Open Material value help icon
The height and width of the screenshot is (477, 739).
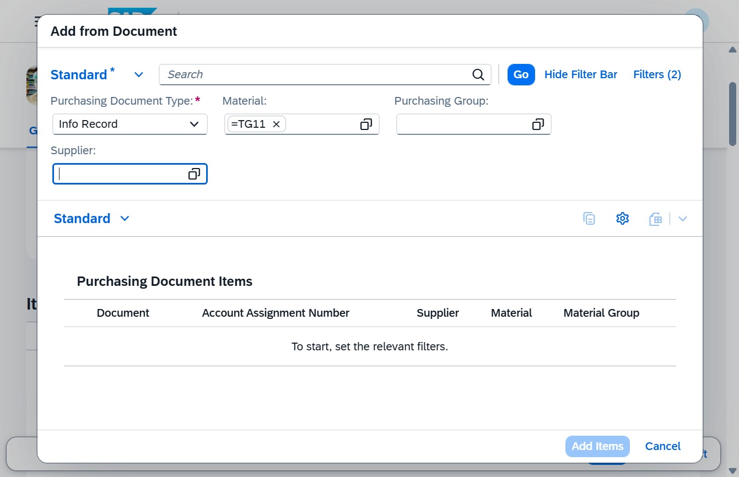(x=366, y=124)
